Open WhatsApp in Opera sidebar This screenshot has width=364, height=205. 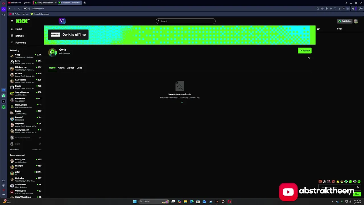(x=3, y=96)
